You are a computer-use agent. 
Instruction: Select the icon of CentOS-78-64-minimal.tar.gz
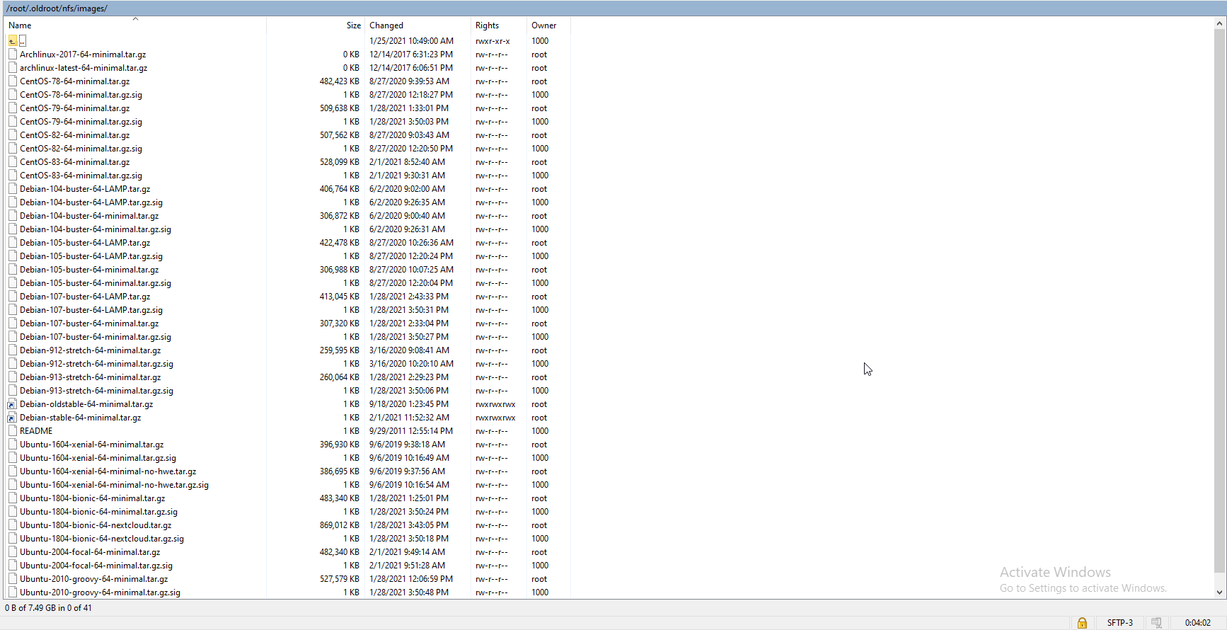13,81
